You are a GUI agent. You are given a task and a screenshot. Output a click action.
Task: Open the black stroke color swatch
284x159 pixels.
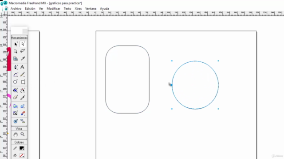pos(22,148)
